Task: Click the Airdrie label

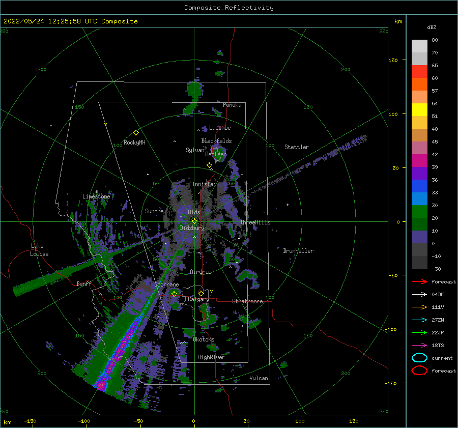Action: tap(201, 272)
